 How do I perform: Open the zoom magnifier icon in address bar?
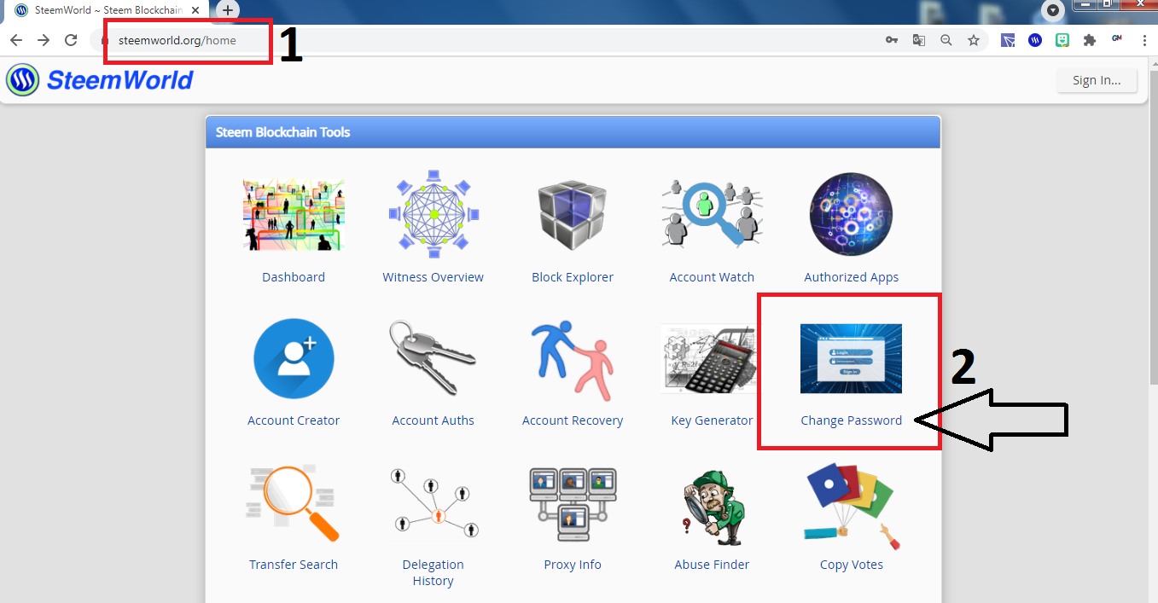pos(946,40)
